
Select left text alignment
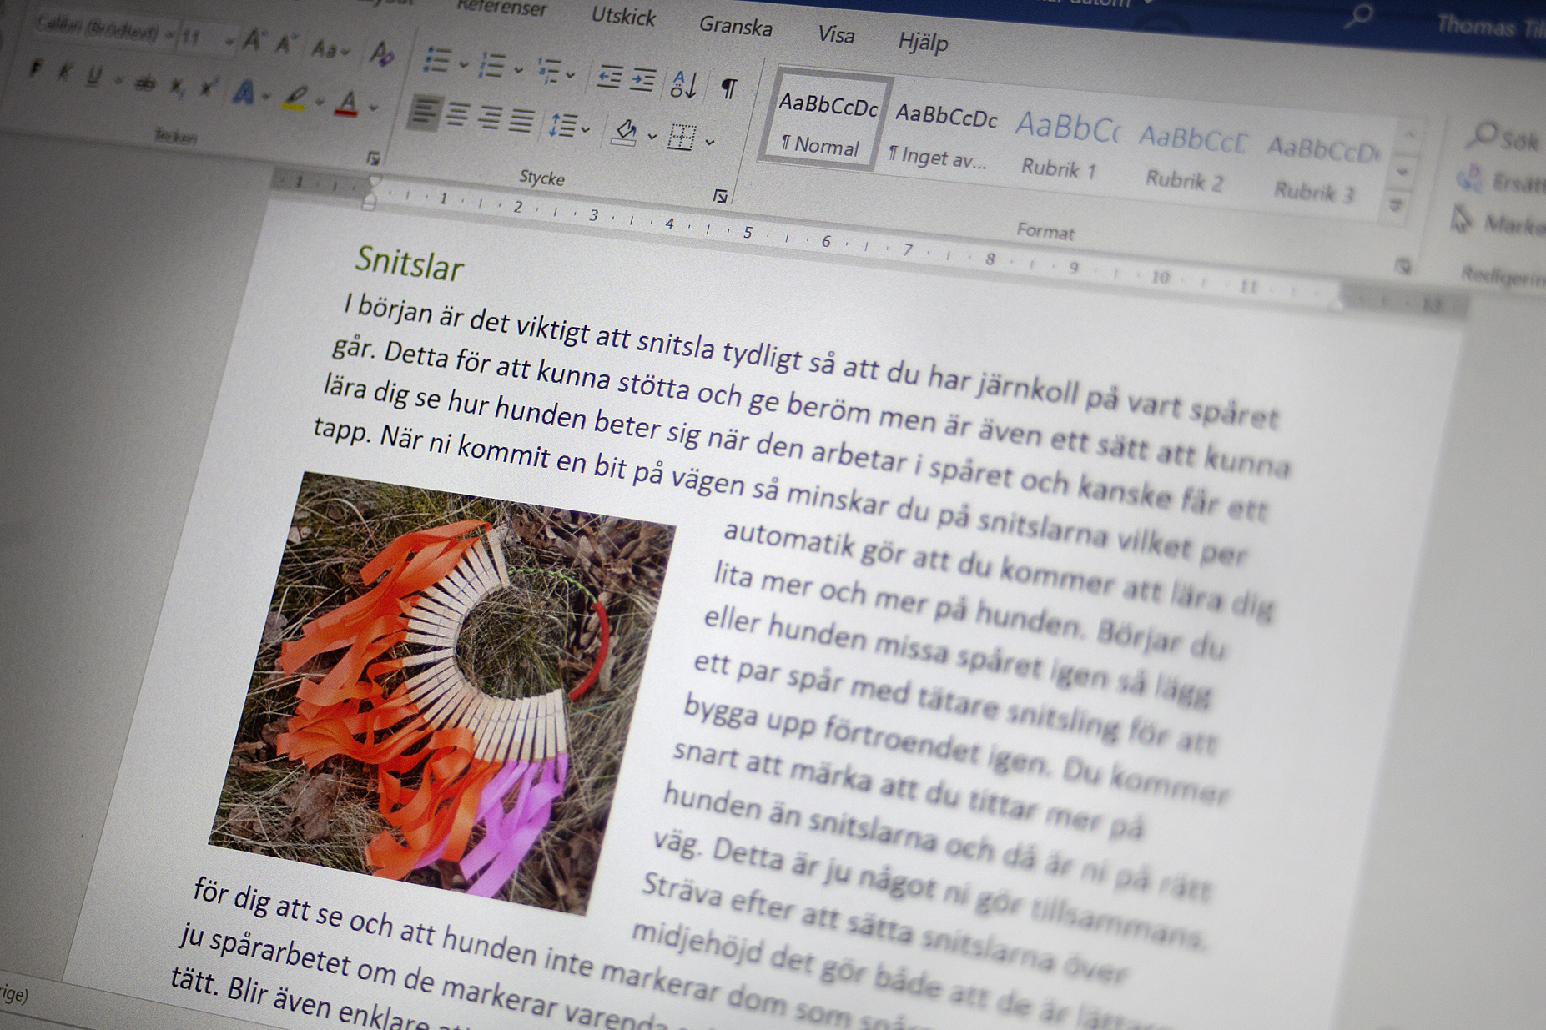click(x=425, y=112)
